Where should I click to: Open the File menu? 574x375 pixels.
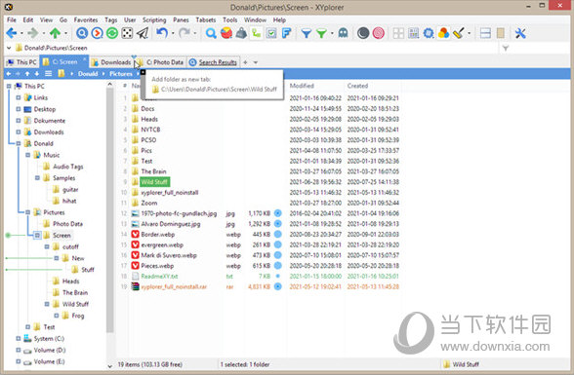12,19
